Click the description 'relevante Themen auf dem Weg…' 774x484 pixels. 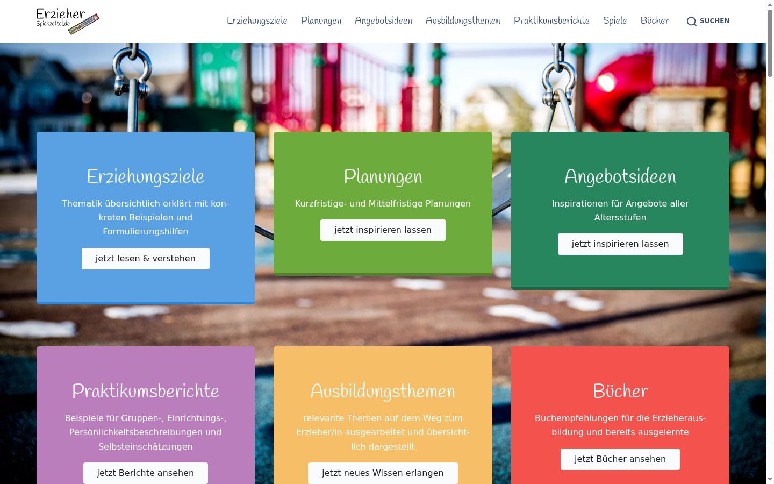(383, 432)
